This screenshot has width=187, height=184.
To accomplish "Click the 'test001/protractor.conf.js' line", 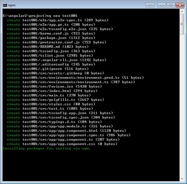I will tap(57, 42).
